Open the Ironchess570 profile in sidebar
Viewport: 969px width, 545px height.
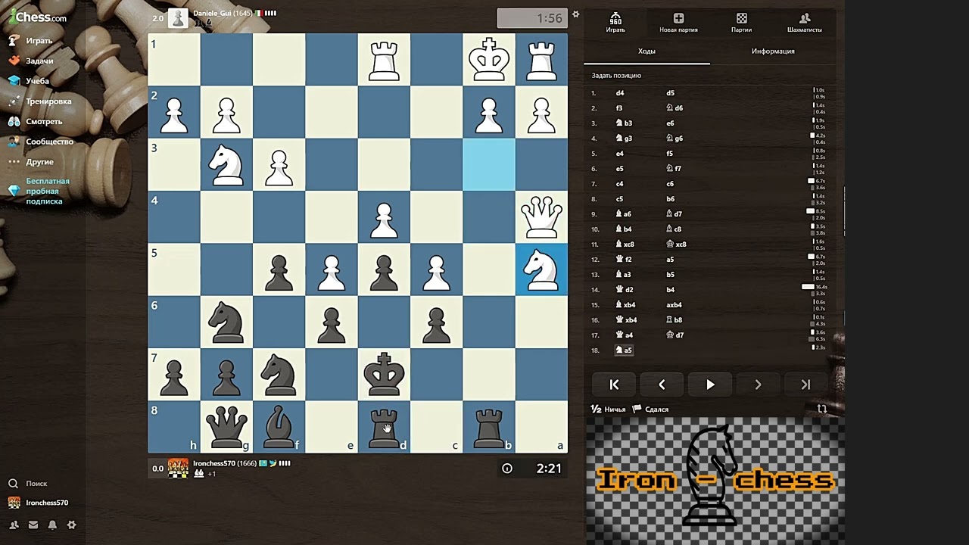click(x=39, y=503)
